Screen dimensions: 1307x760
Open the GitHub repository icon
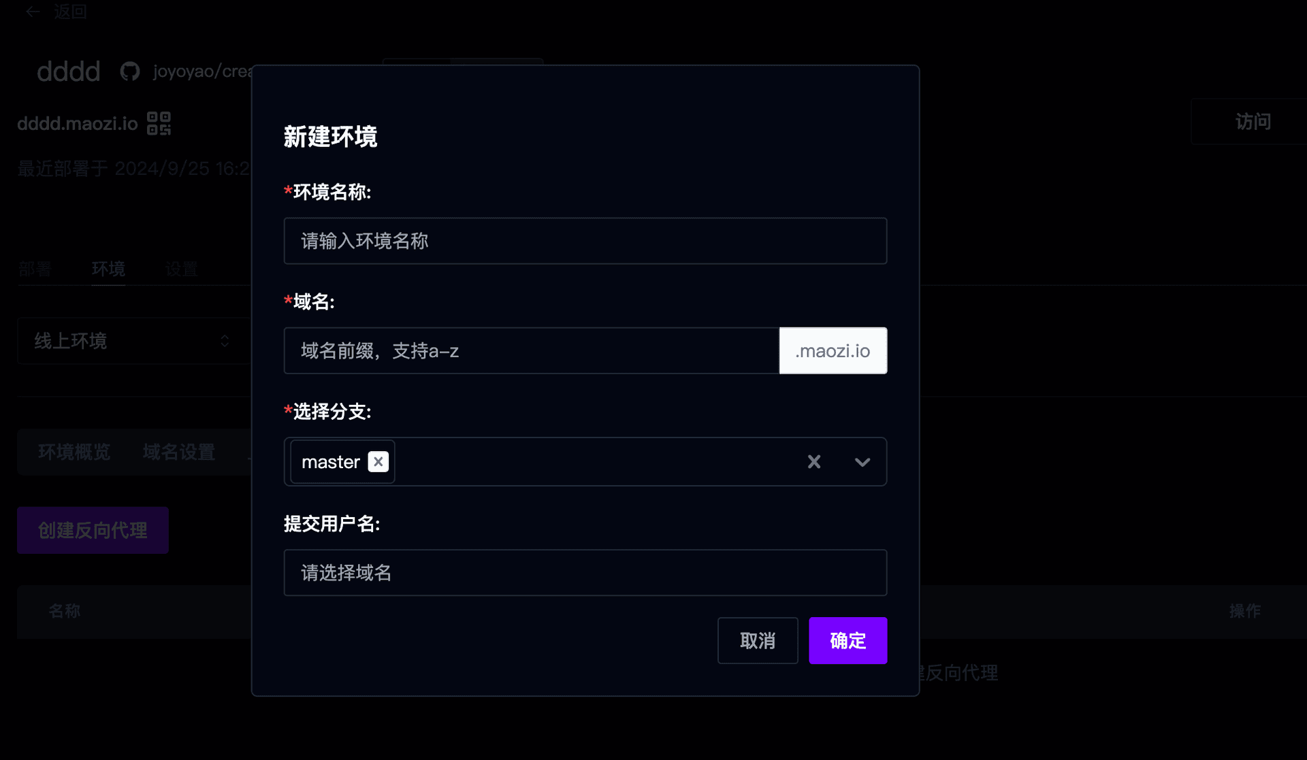130,71
